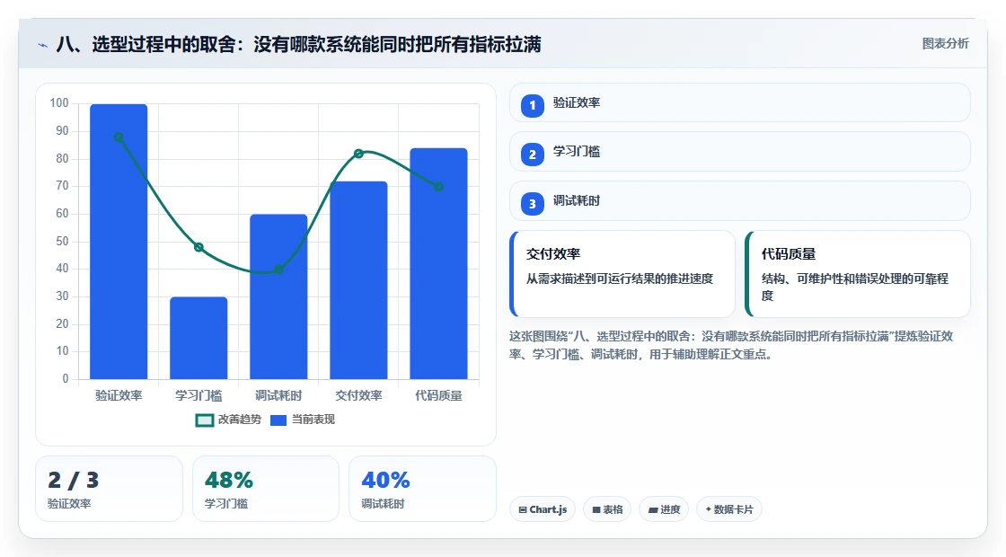Click the 40% 调试耗时 stat card

[423, 489]
